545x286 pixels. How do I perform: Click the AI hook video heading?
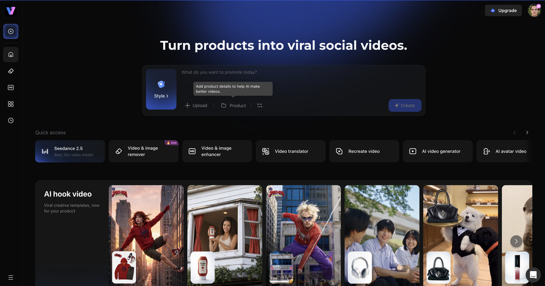(x=68, y=194)
